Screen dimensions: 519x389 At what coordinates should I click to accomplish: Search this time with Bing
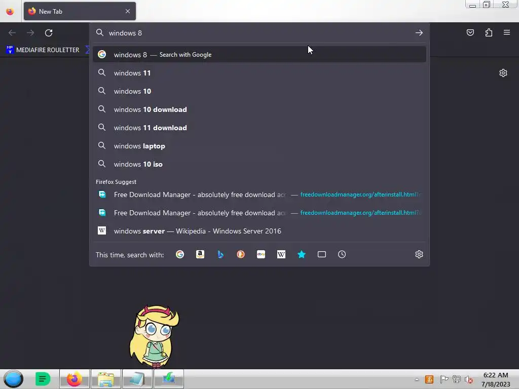click(x=220, y=254)
